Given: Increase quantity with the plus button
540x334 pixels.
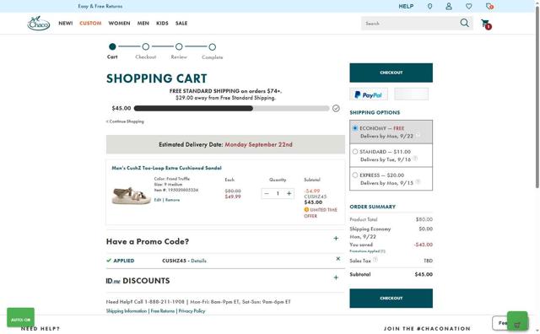Looking at the screenshot, I should (x=289, y=193).
